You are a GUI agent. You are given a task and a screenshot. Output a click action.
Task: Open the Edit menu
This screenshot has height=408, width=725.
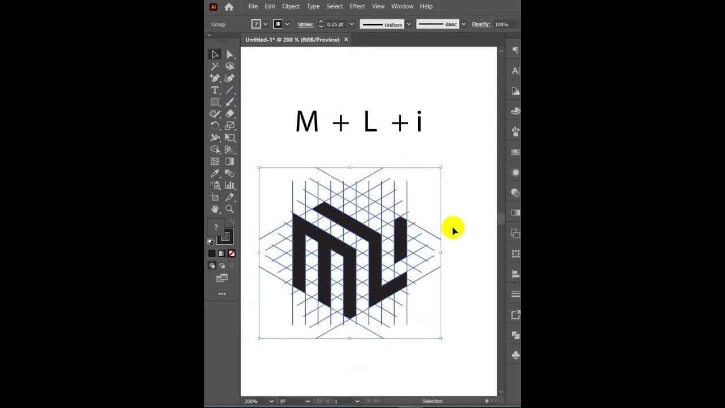[x=270, y=6]
